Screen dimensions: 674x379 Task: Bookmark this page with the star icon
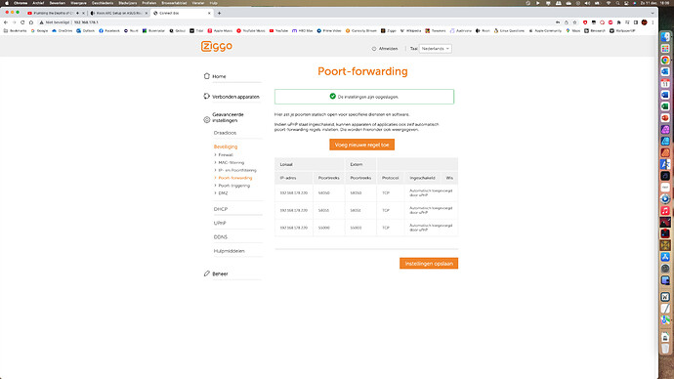(574, 22)
